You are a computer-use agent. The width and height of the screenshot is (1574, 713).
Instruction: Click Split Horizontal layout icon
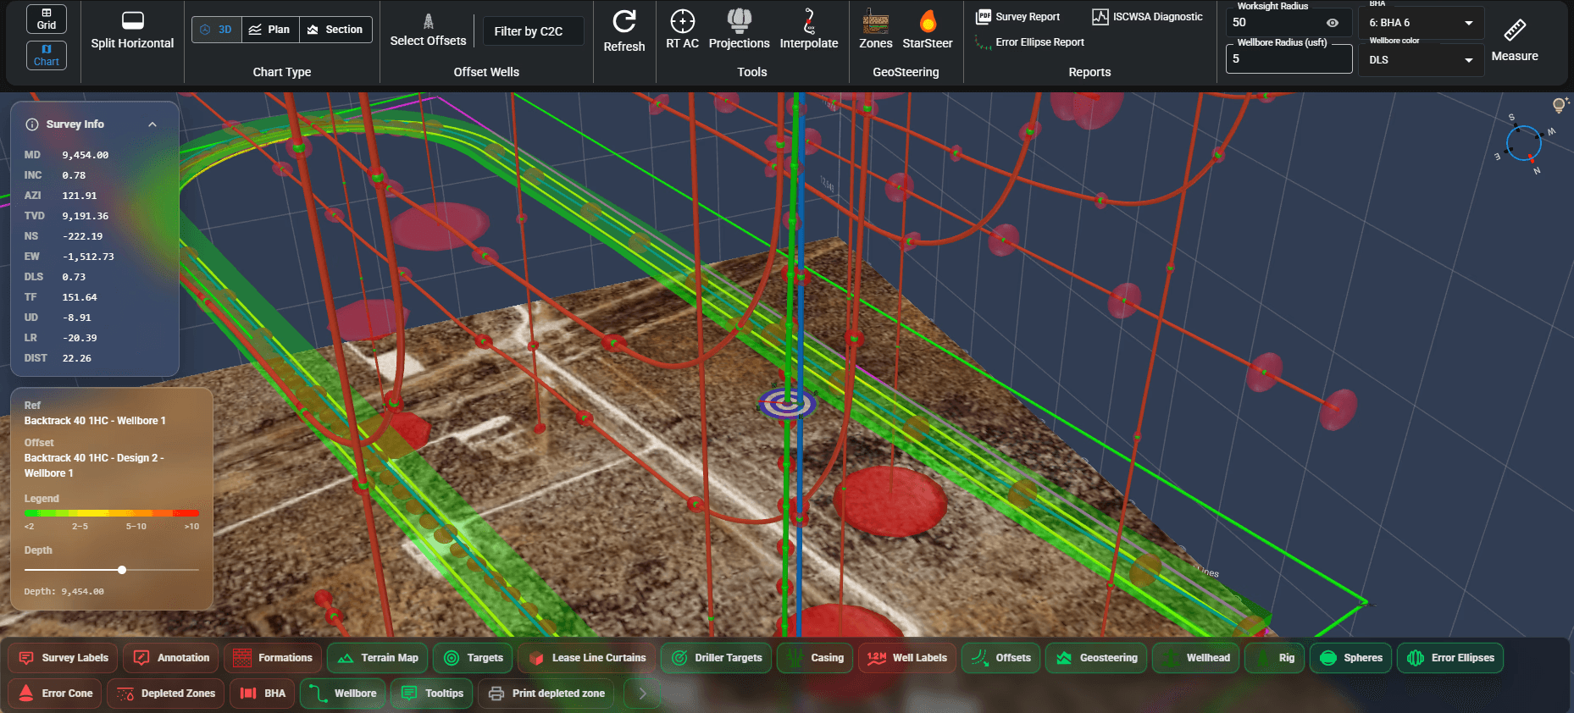[132, 21]
